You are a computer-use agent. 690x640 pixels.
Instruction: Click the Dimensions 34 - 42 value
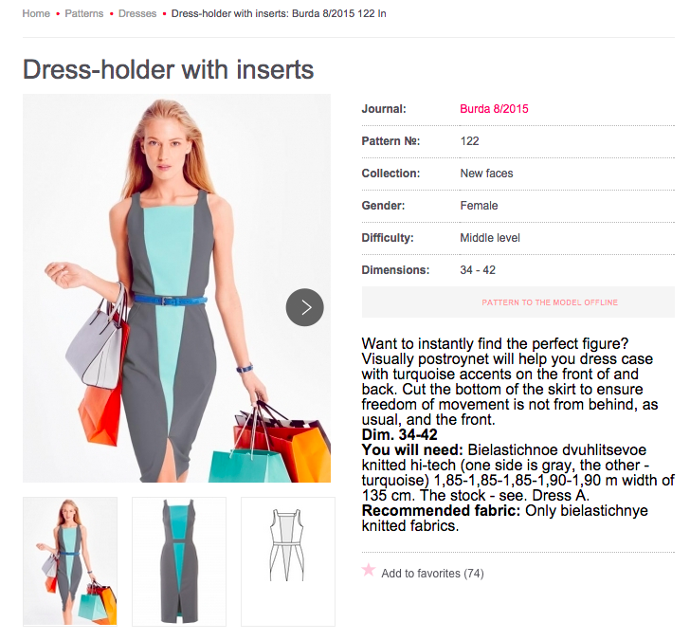(x=478, y=270)
